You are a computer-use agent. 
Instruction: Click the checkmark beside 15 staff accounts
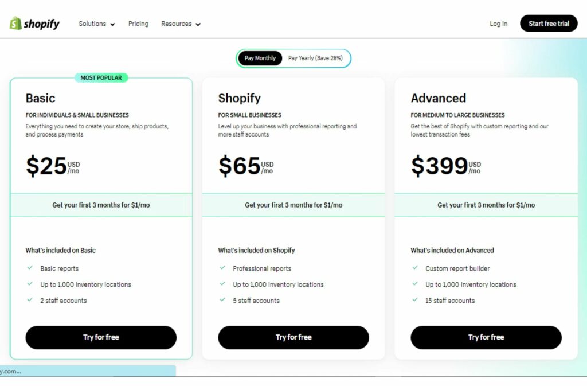click(414, 301)
